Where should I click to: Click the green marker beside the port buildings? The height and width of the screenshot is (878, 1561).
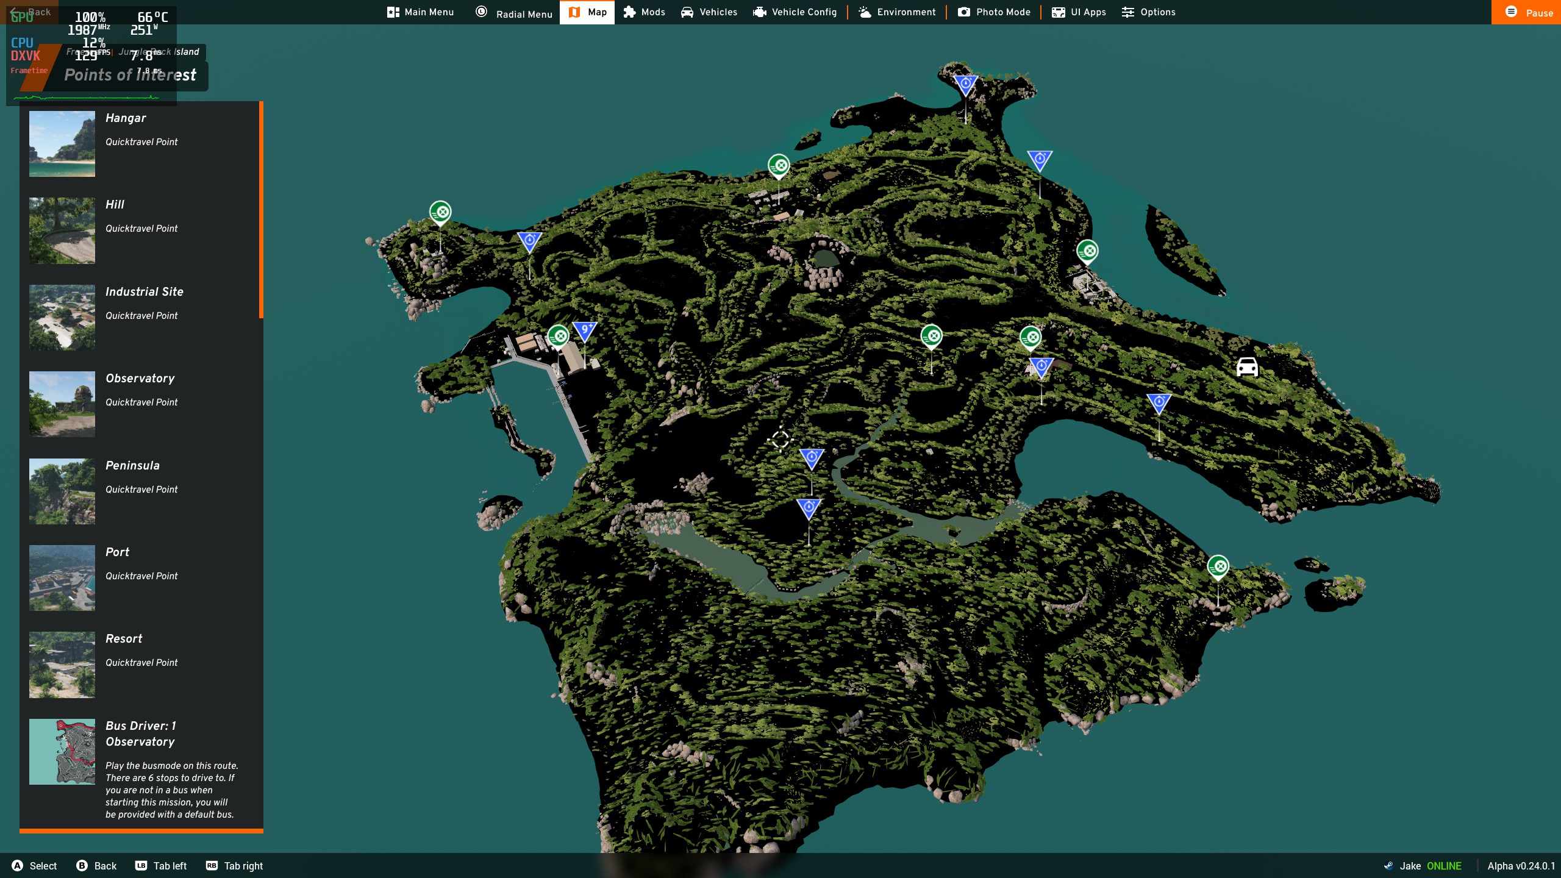click(558, 337)
